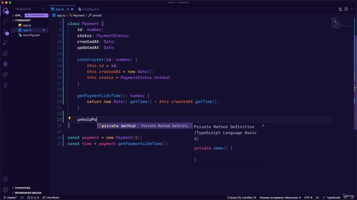Open tsconfig.json in the file tree
The width and height of the screenshot is (357, 200).
point(31,35)
